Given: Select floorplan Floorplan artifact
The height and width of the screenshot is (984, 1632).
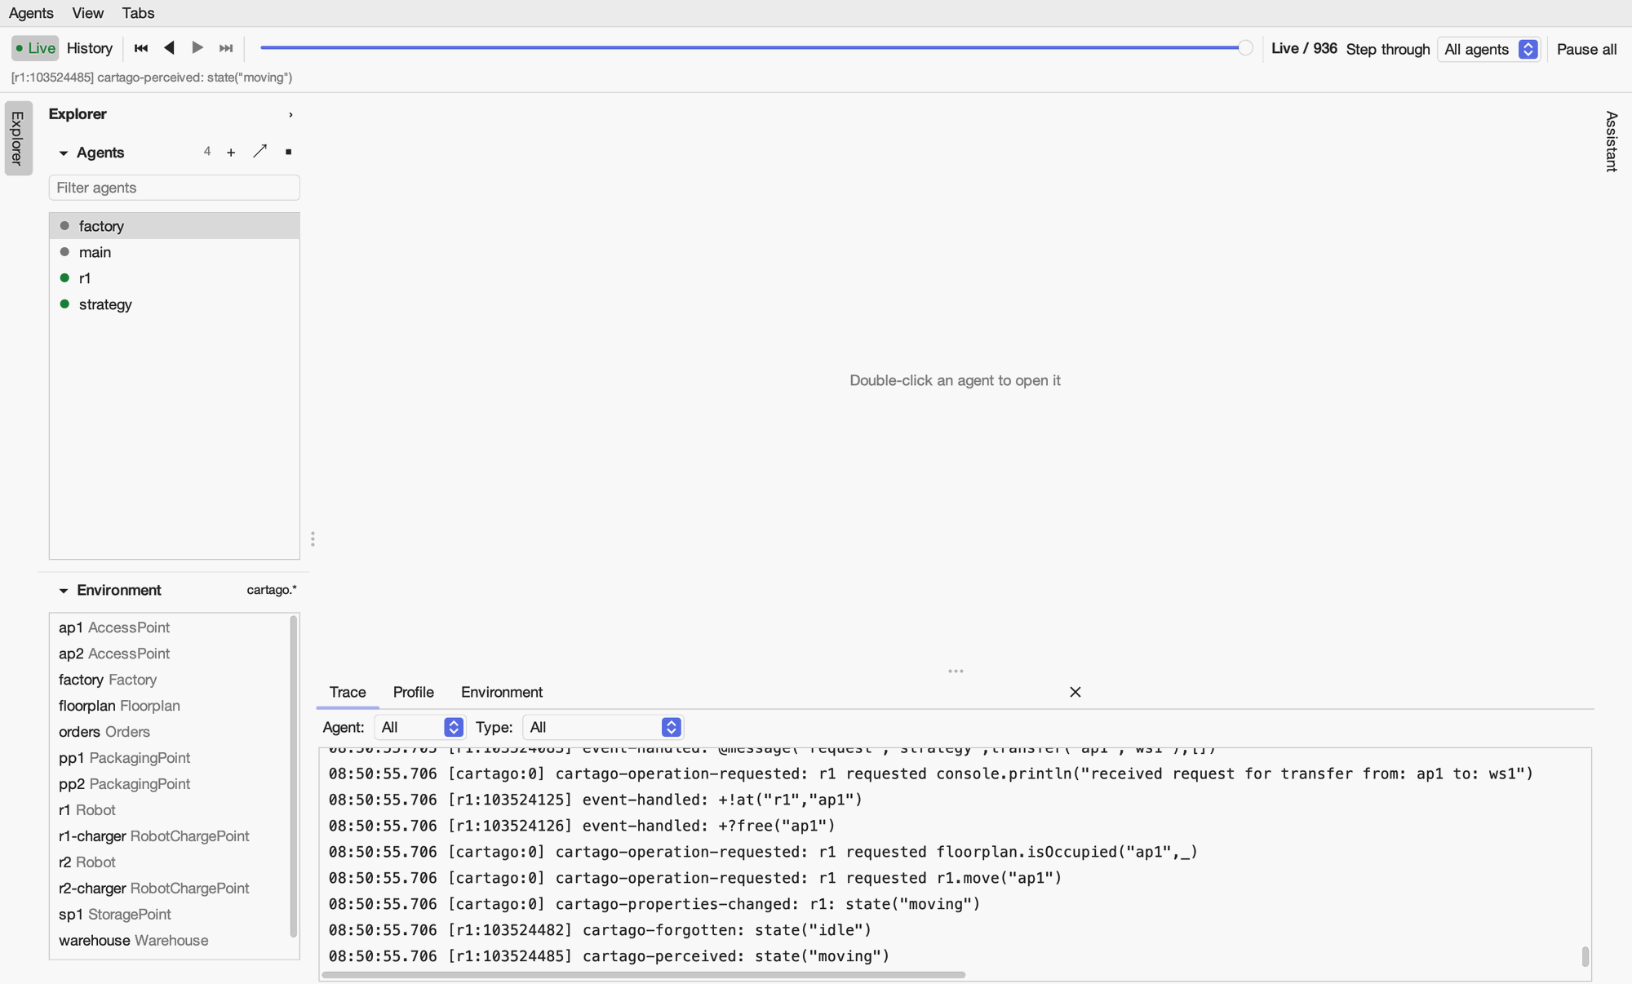Looking at the screenshot, I should coord(170,706).
